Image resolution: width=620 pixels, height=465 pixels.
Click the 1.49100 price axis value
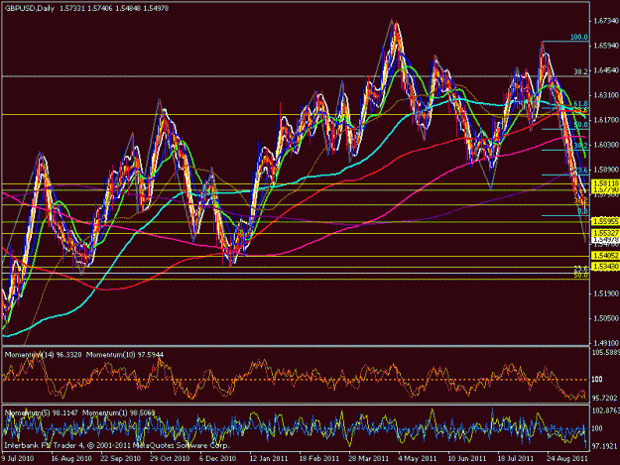606,342
